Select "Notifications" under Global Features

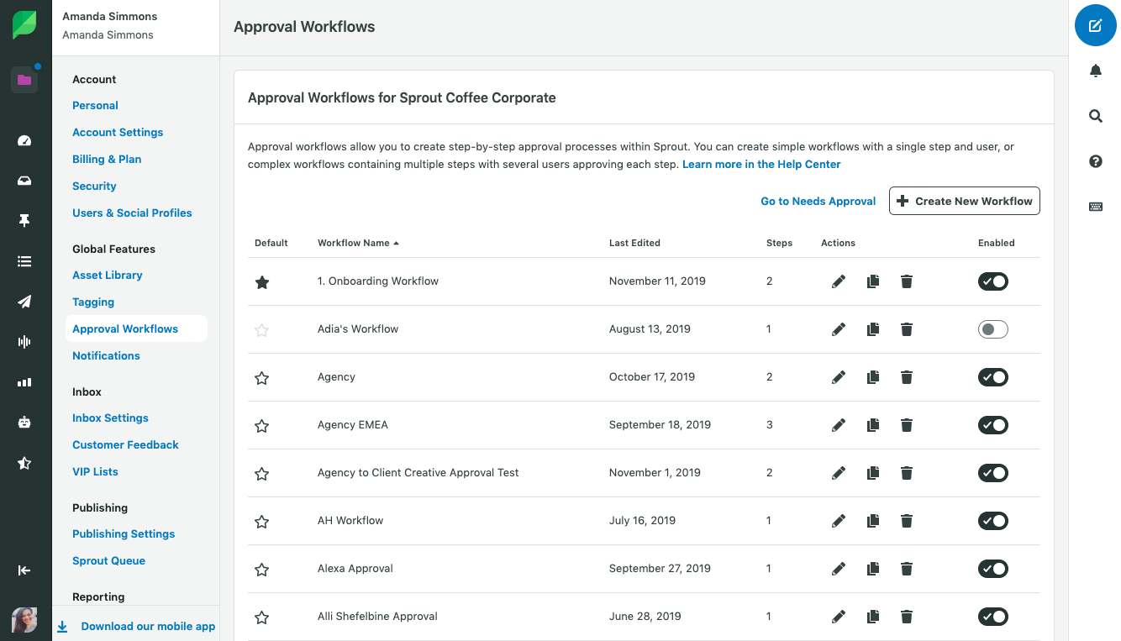click(106, 355)
